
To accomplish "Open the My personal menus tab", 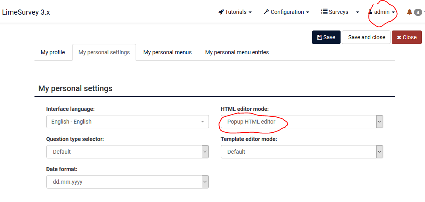I will coord(167,52).
